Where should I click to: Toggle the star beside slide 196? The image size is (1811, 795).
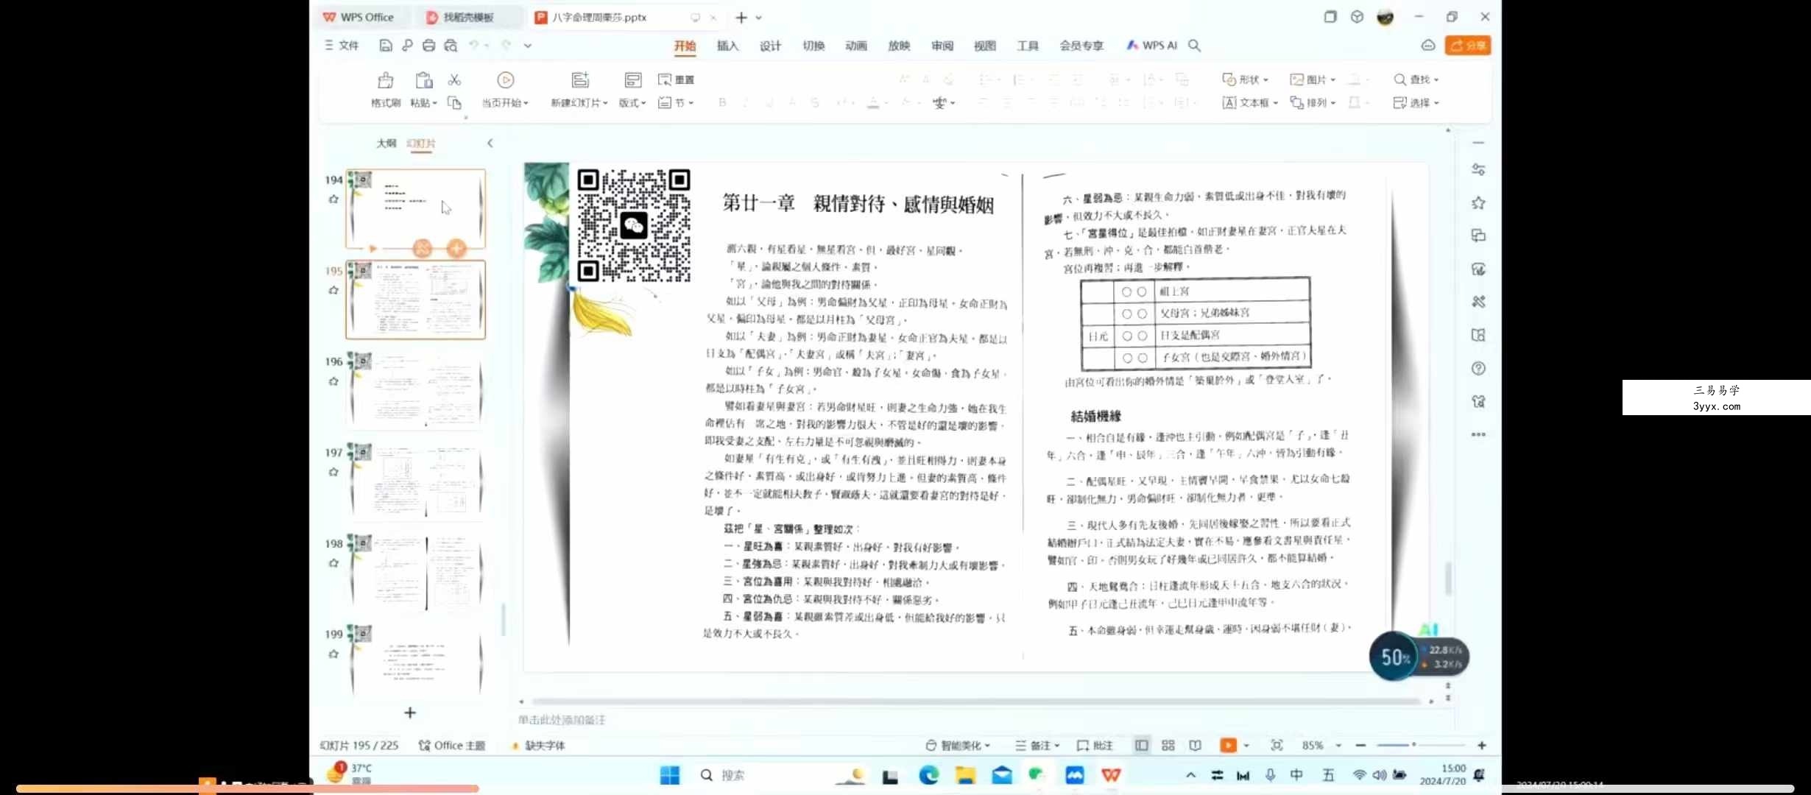pyautogui.click(x=333, y=381)
